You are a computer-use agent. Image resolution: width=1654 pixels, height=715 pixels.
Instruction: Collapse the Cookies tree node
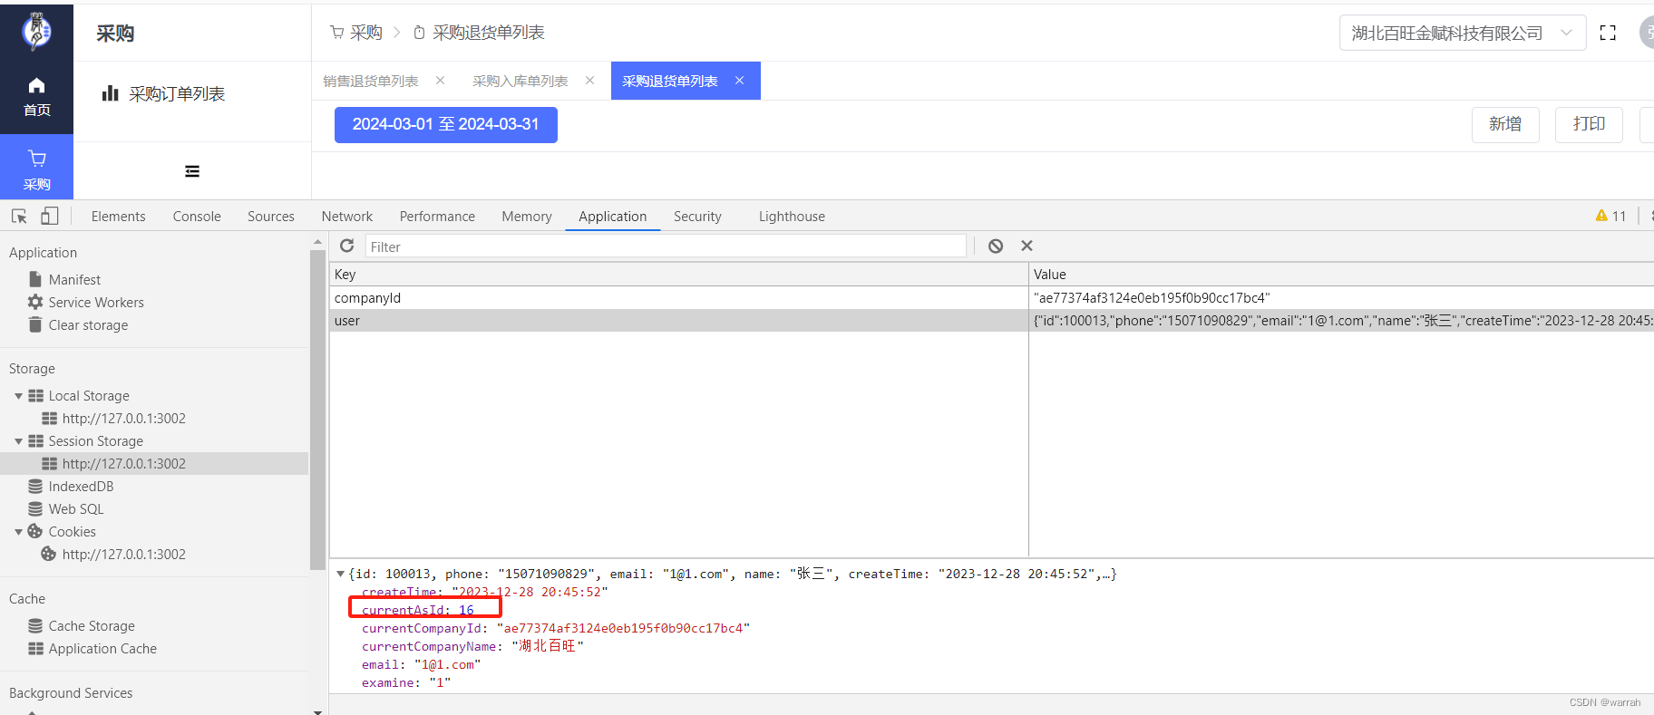(18, 532)
